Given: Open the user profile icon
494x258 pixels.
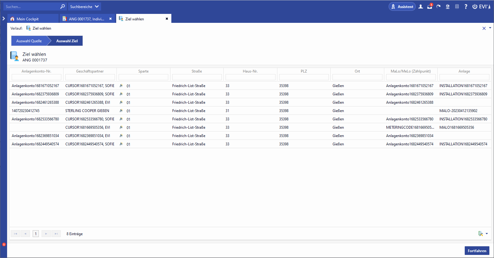Looking at the screenshot, I should pos(421,6).
